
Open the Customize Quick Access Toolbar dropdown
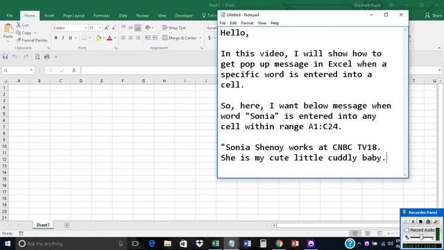56,57
